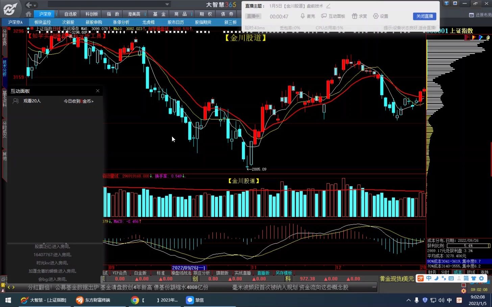Close the 互动面板 panel
The width and height of the screenshot is (492, 307).
[x=98, y=91]
